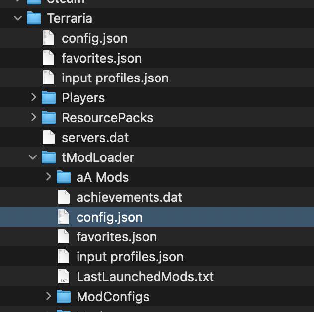
Task: Select favorites.json name directly under Terraria
Action: click(x=101, y=58)
